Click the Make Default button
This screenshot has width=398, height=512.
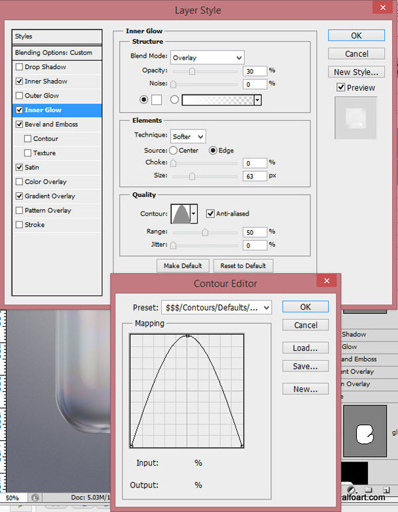coord(183,266)
